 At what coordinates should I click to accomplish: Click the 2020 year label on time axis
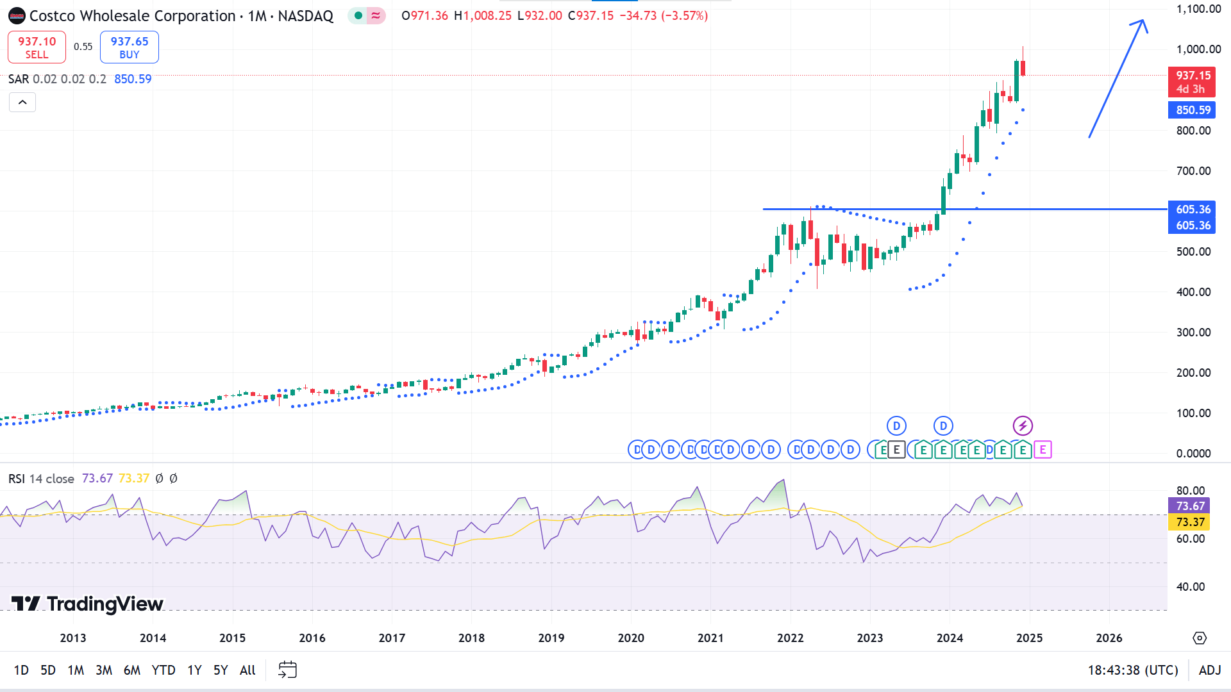631,638
